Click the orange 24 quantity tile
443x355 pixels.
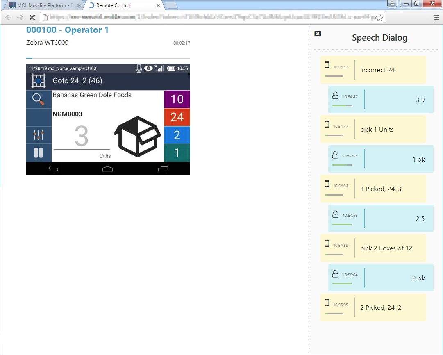[177, 117]
